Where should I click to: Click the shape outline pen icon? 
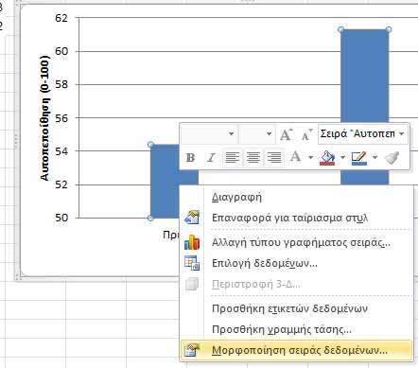click(x=359, y=158)
